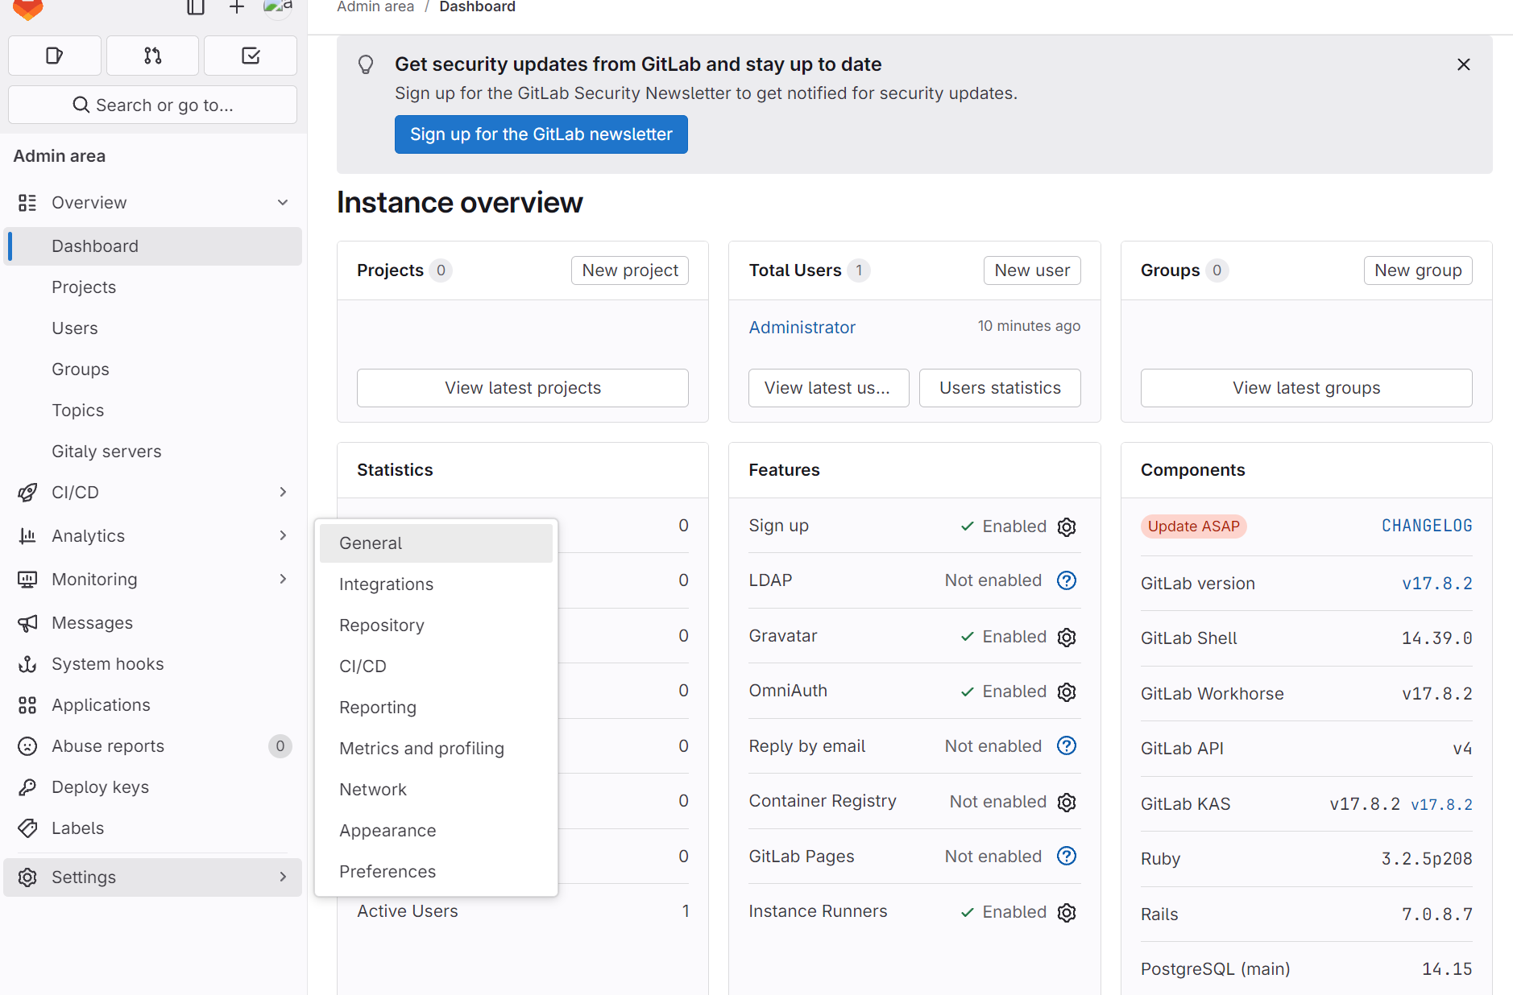Open Projects under Overview
This screenshot has height=995, width=1513.
pos(153,287)
